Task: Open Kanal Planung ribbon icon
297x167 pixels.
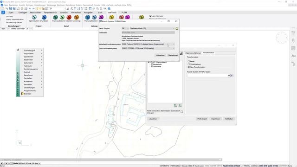Action: 55,18
